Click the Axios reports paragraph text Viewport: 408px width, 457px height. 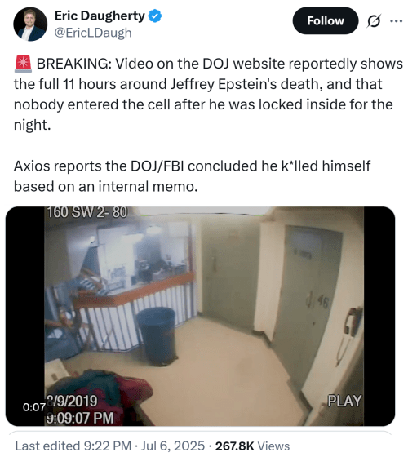tap(192, 176)
